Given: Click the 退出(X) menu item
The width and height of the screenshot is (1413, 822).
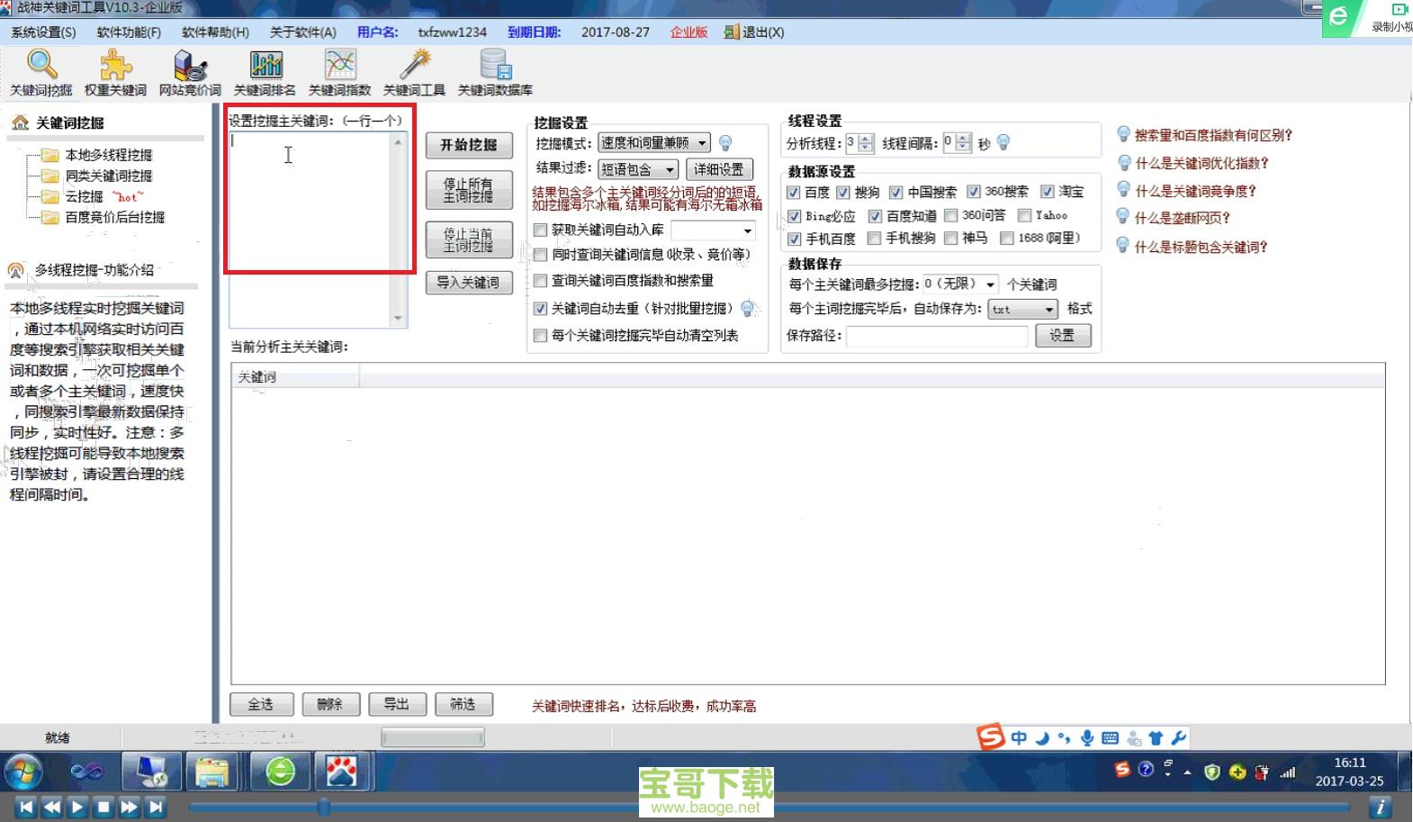Looking at the screenshot, I should point(754,32).
